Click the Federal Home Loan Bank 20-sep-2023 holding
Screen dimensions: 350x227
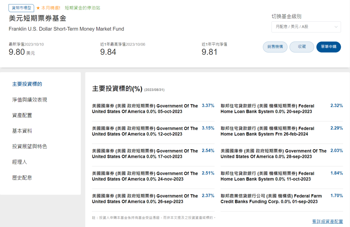click(267, 109)
